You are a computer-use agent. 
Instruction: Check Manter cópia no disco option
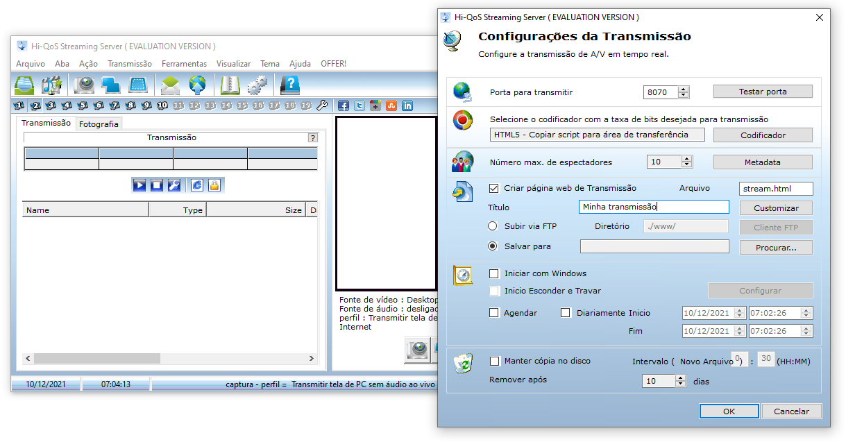(494, 361)
